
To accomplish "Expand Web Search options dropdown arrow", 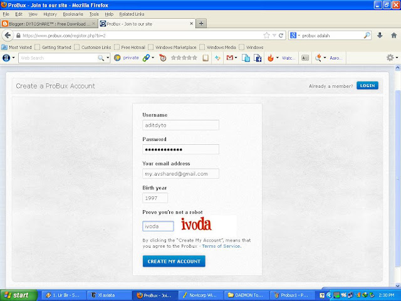I will [x=108, y=58].
